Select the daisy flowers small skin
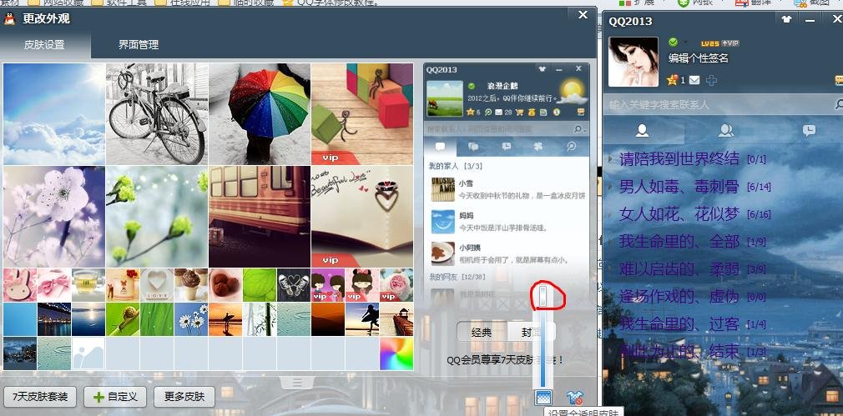The width and height of the screenshot is (843, 416). tap(191, 319)
